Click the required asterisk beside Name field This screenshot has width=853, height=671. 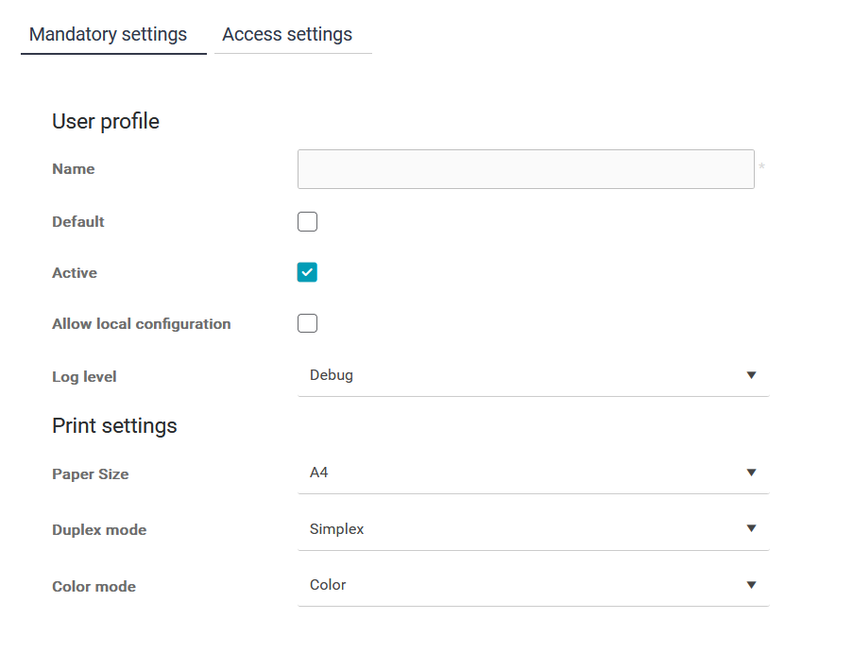pos(761,168)
